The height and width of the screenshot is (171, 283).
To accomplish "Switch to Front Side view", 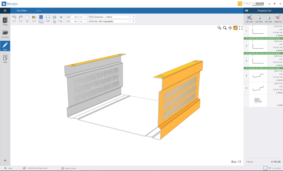I will tap(54, 18).
